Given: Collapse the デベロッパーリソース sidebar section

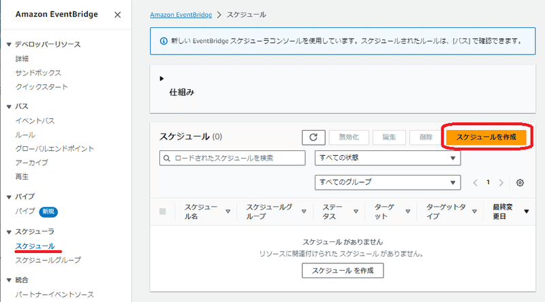Looking at the screenshot, I should [x=8, y=44].
